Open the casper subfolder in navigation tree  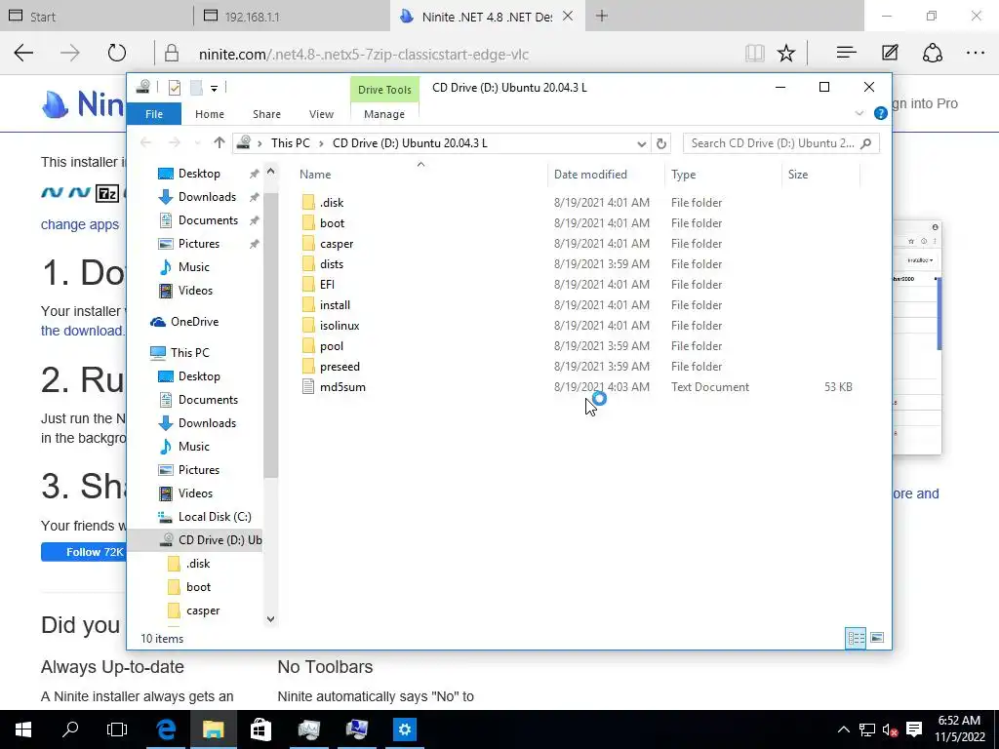point(203,611)
